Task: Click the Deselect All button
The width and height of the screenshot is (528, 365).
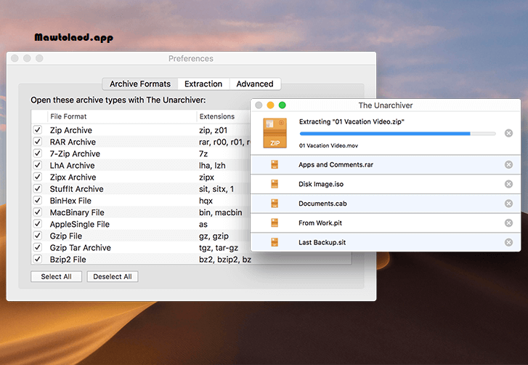Action: [x=113, y=277]
